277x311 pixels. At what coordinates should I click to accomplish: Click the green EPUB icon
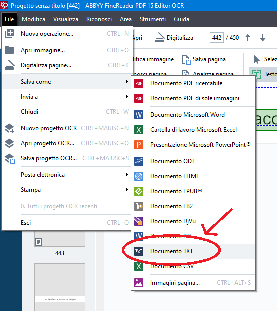139,191
